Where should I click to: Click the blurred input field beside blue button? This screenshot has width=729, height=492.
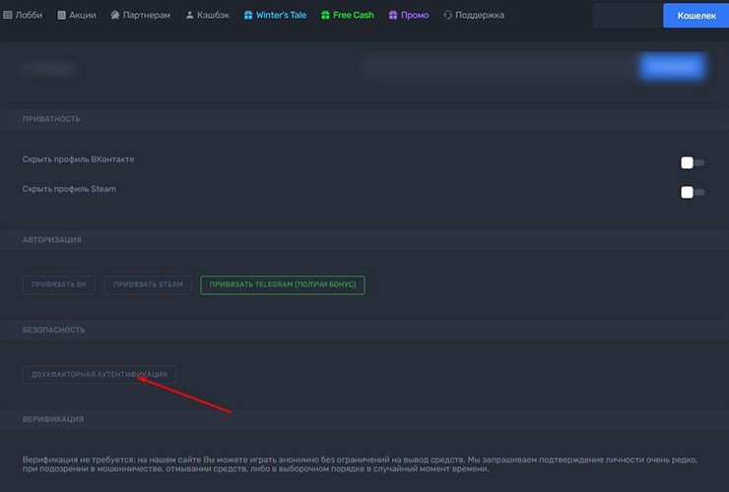[x=497, y=67]
